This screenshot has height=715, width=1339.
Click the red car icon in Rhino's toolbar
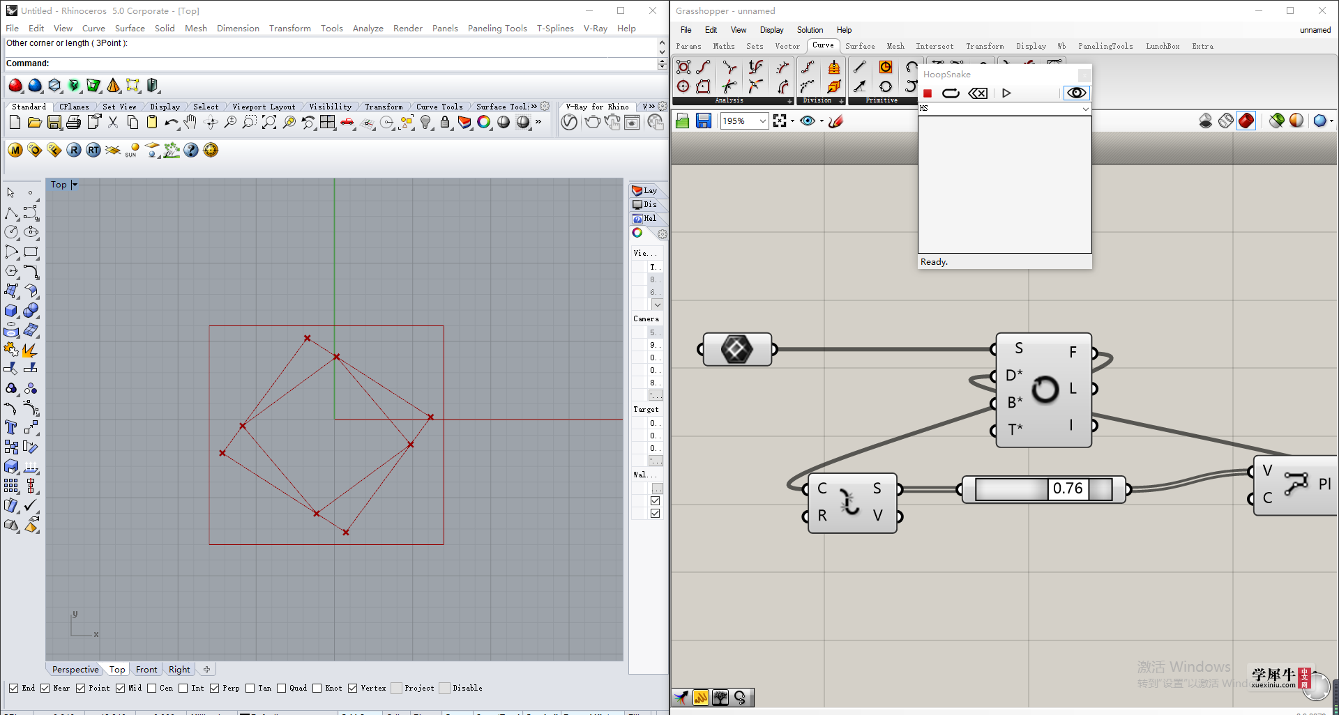[x=347, y=123]
